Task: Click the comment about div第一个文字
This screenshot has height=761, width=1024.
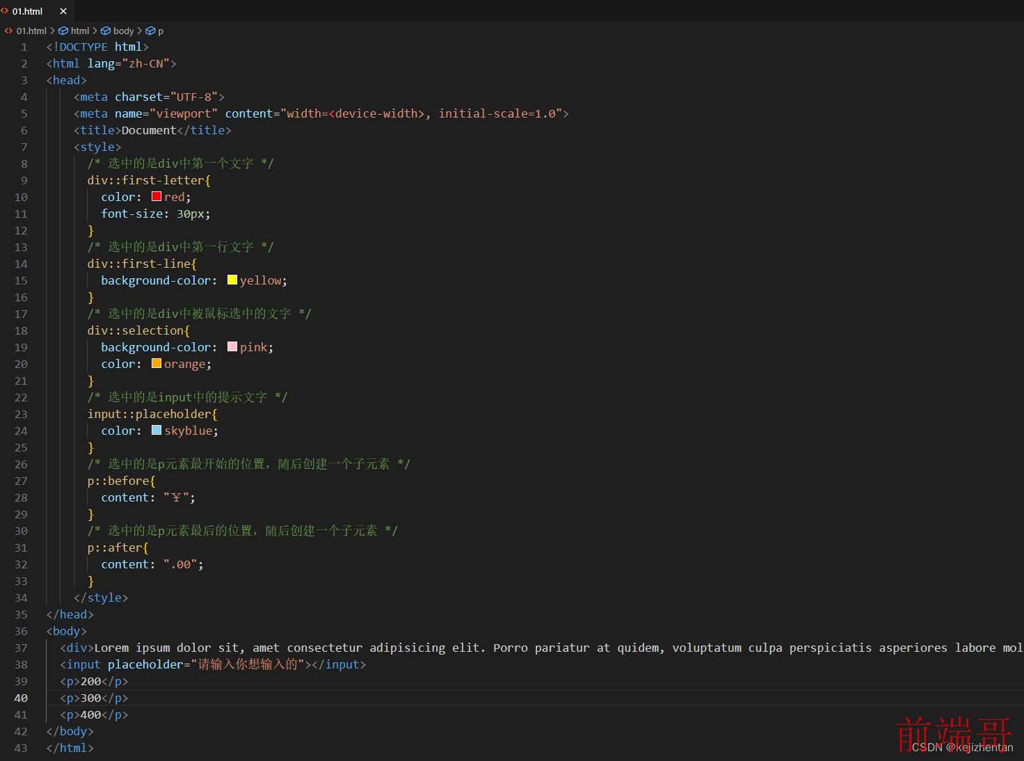Action: click(x=181, y=164)
